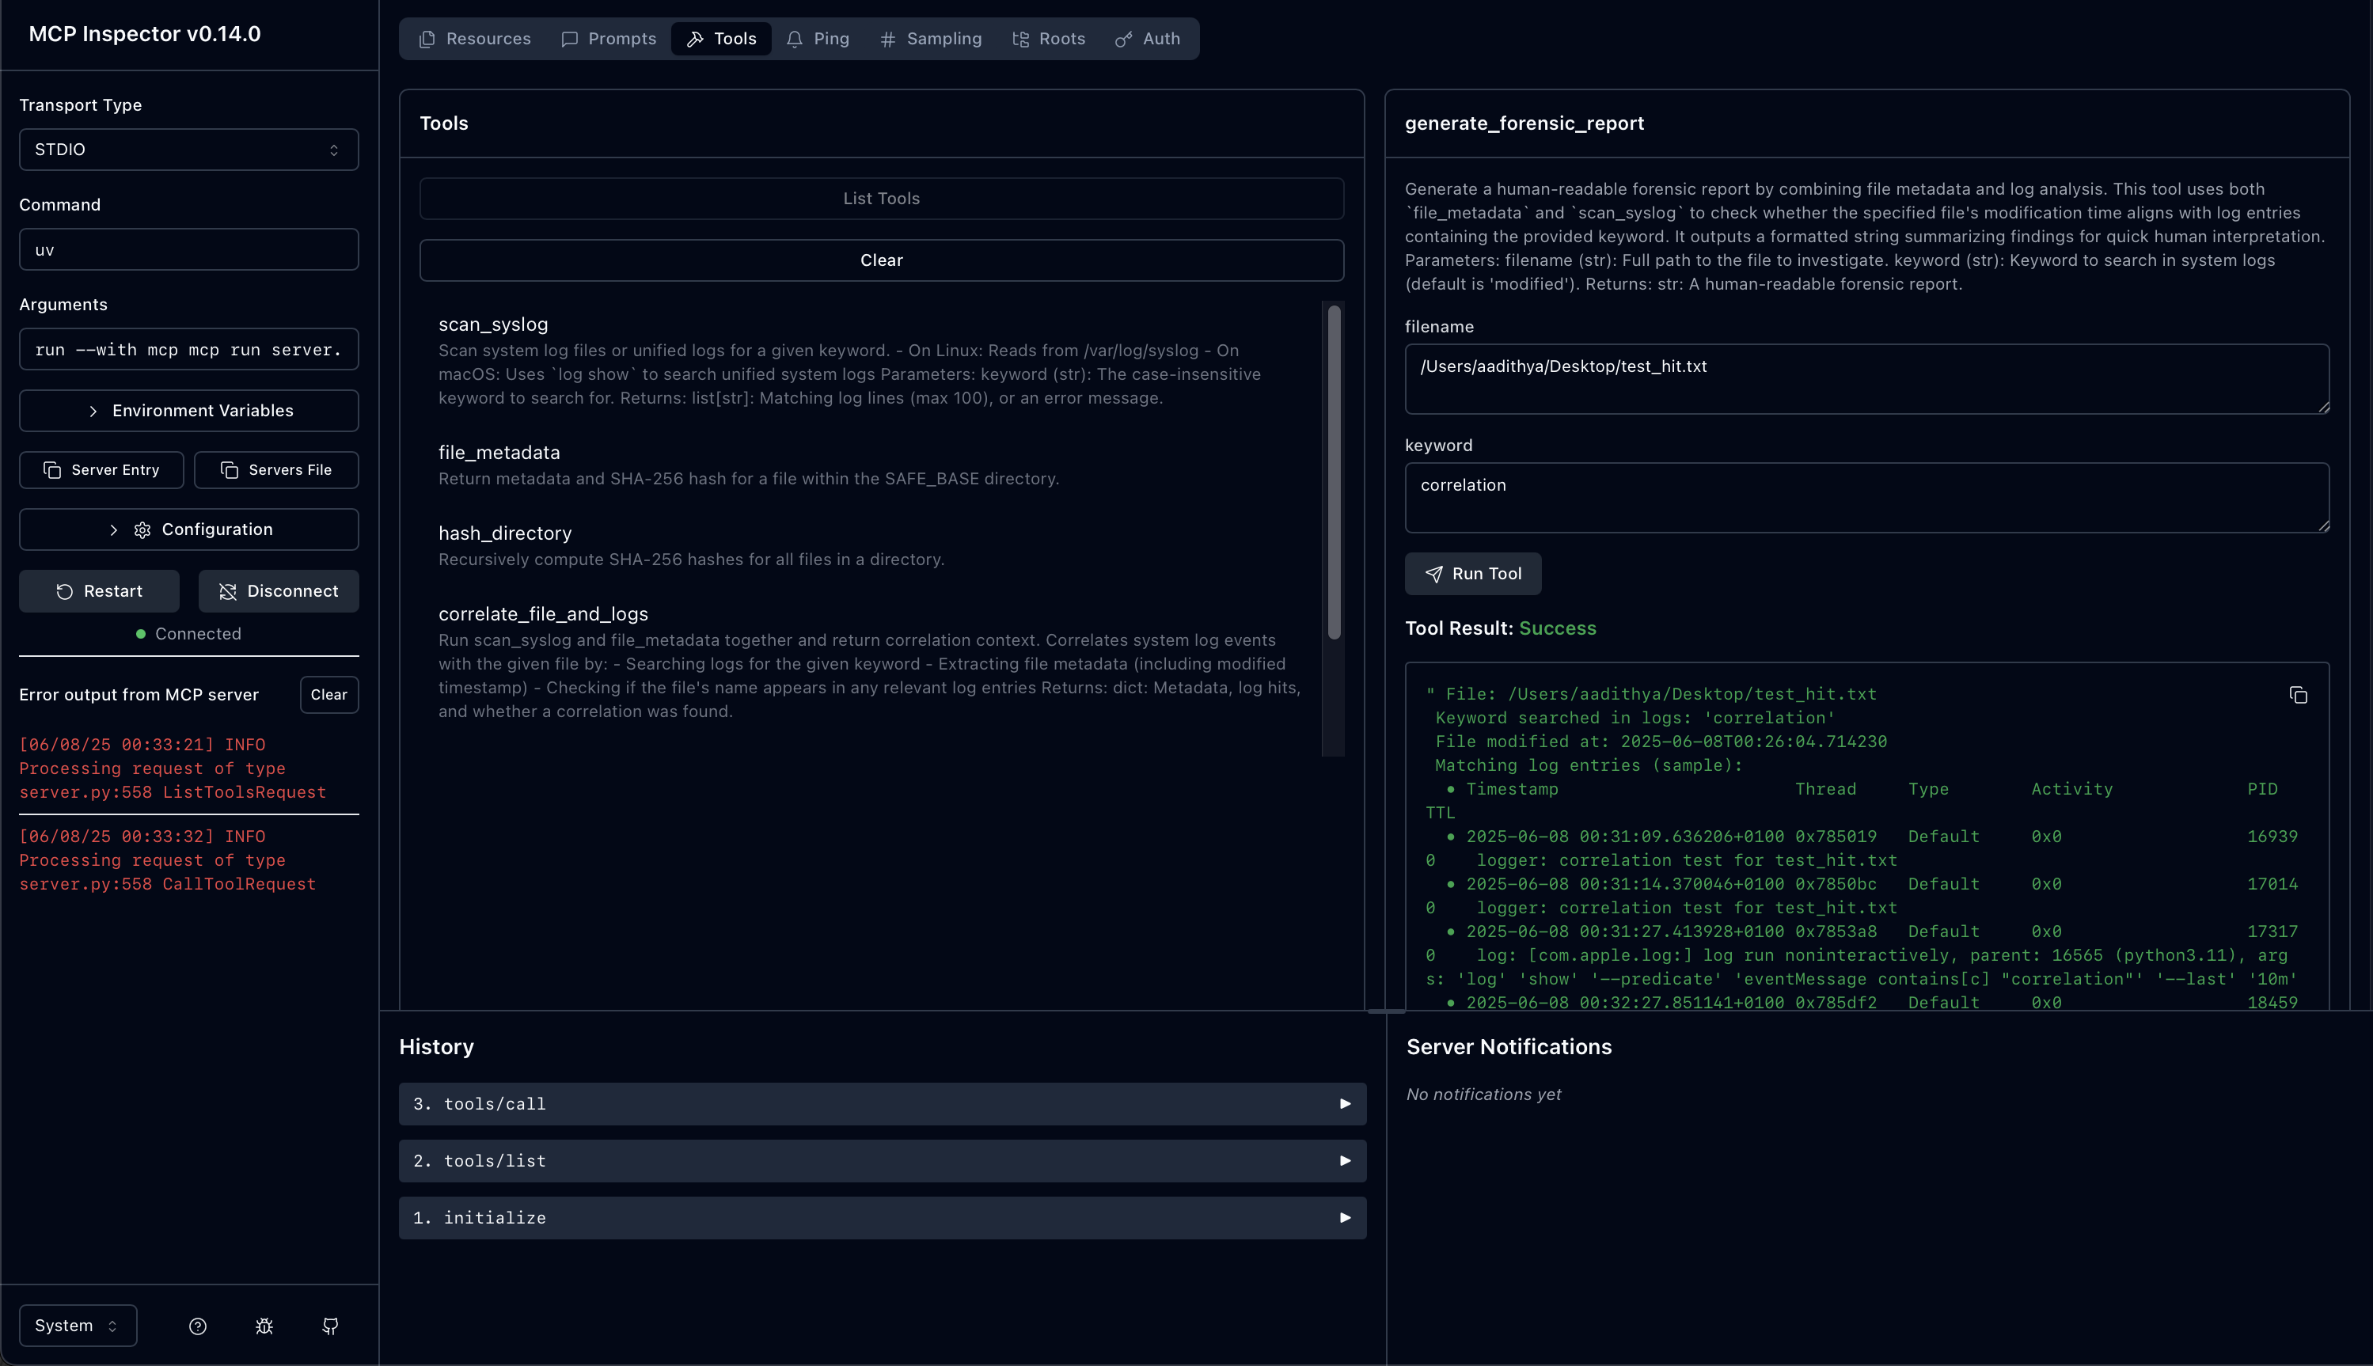
Task: Expand history entry 3. tools/call
Action: [882, 1104]
